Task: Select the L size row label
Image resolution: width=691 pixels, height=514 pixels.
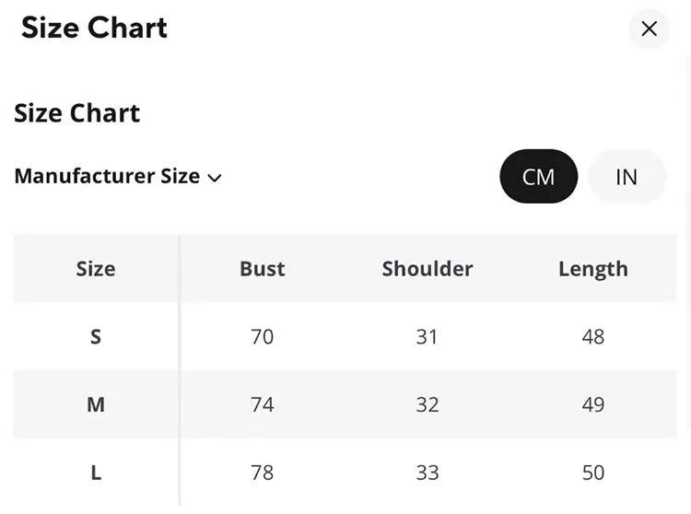Action: pyautogui.click(x=96, y=473)
